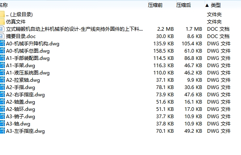This screenshot has width=241, height=155.
Task: Click the 30.6 KB compressed size value
Action: [193, 87]
